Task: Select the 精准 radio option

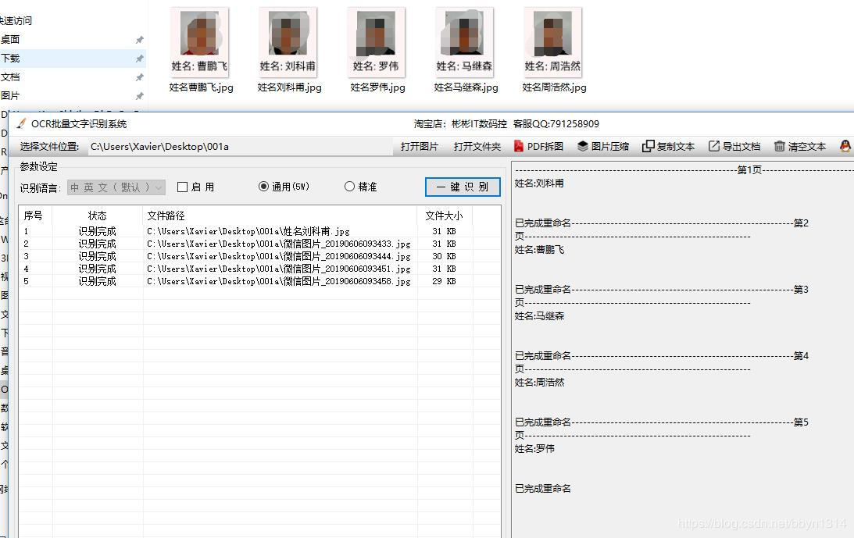Action: point(350,186)
